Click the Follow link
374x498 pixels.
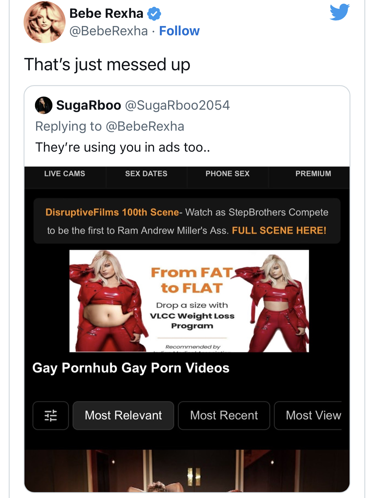coord(179,31)
